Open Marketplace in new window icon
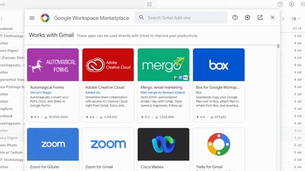The height and width of the screenshot is (171, 305). coord(260,18)
